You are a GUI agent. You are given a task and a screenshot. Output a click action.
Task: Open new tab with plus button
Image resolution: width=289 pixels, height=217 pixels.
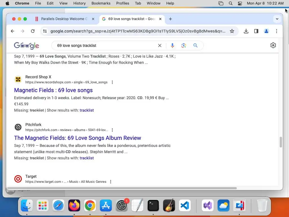click(170, 19)
